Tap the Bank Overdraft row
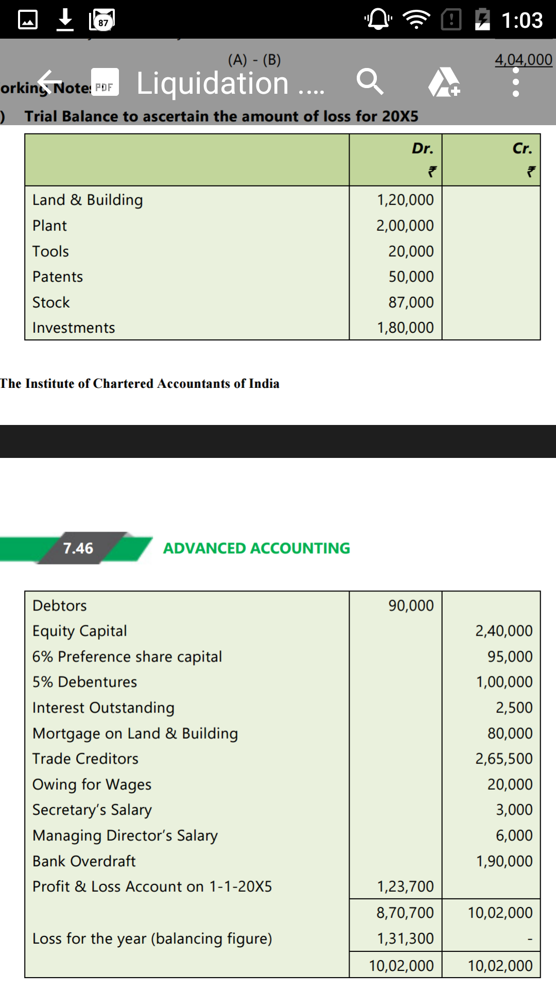The width and height of the screenshot is (556, 989). (282, 861)
